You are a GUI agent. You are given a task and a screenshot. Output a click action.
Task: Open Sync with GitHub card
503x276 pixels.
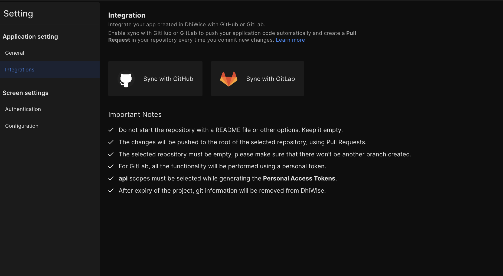[155, 78]
